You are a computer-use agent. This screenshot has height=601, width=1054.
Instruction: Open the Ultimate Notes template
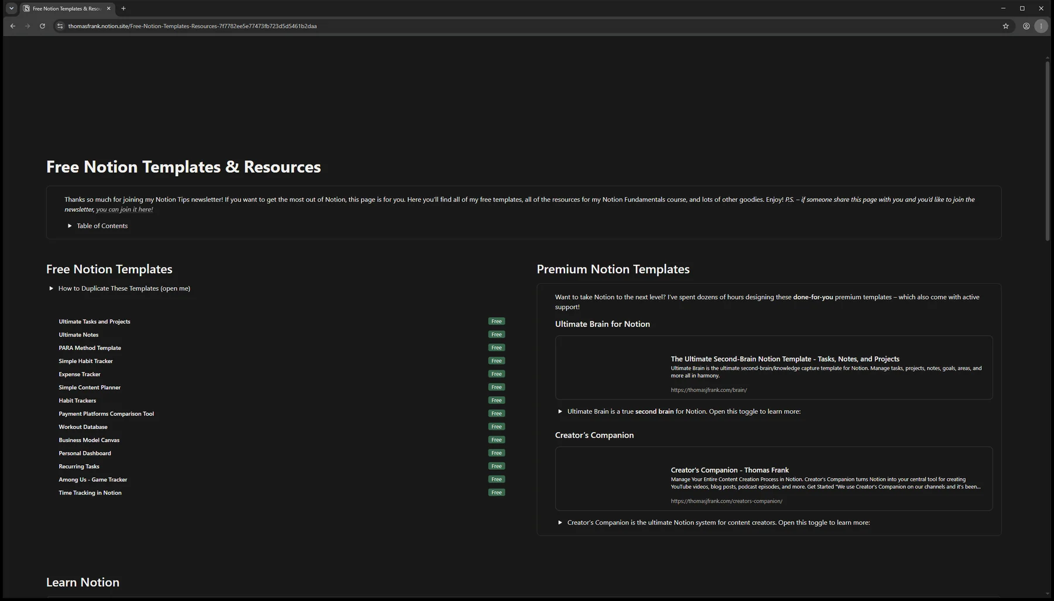78,335
